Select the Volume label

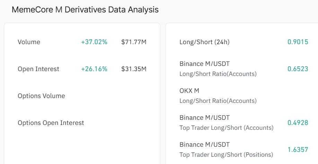click(29, 42)
